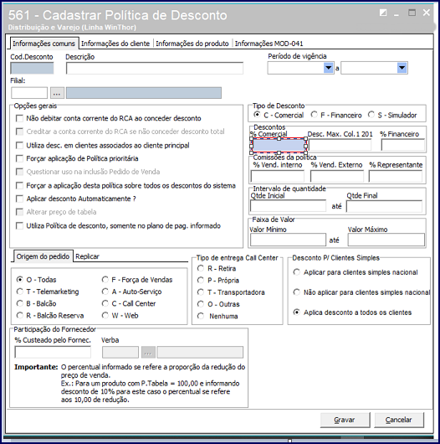Maximize the 561 window
The image size is (440, 444).
(412, 13)
